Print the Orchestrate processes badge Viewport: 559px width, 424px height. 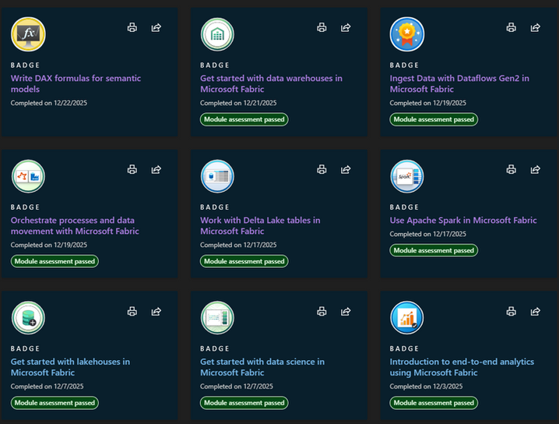[132, 169]
